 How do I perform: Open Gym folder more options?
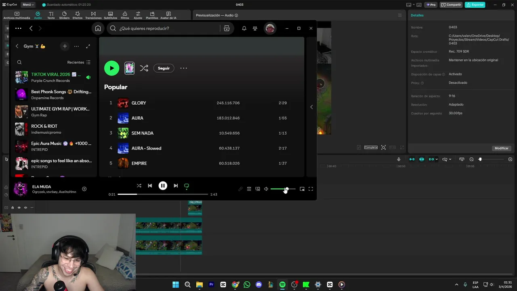[x=76, y=46]
